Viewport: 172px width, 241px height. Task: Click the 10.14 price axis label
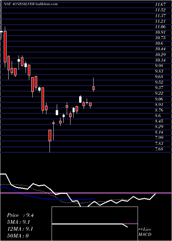pos(160,60)
